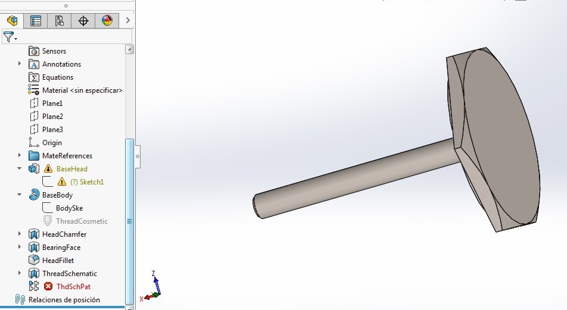Select the ThreadCosmetic icon
The image size is (567, 310).
point(48,221)
